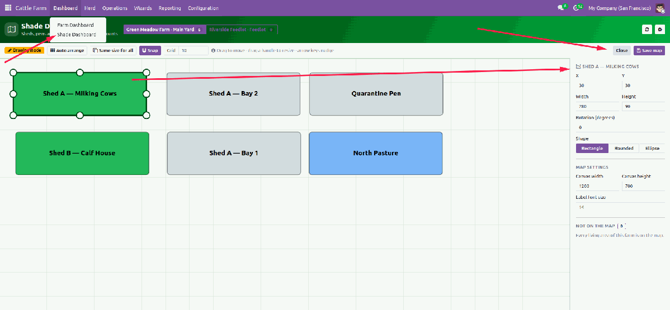The image size is (670, 310).
Task: Open the My Company (San Francisco) switcher
Action: point(619,8)
